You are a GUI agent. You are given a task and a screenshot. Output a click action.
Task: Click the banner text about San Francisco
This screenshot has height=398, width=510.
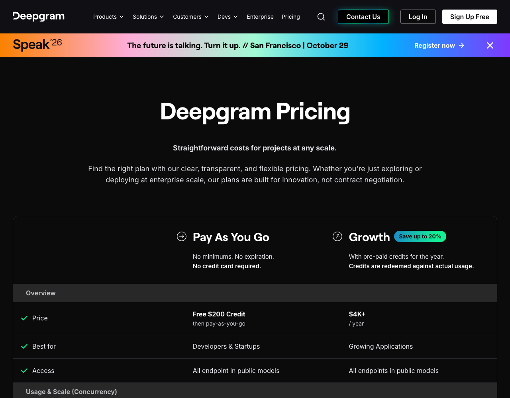point(238,45)
